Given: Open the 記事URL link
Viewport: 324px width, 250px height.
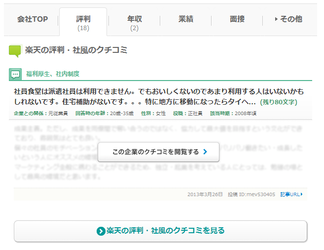Looking at the screenshot, I should pyautogui.click(x=291, y=194).
